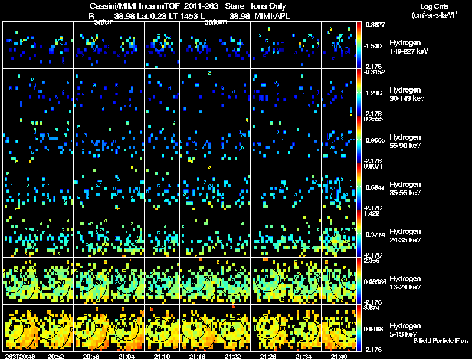Click the Hydrogen 55-90 keV color bar
This screenshot has width=472, height=359.
(x=360, y=139)
